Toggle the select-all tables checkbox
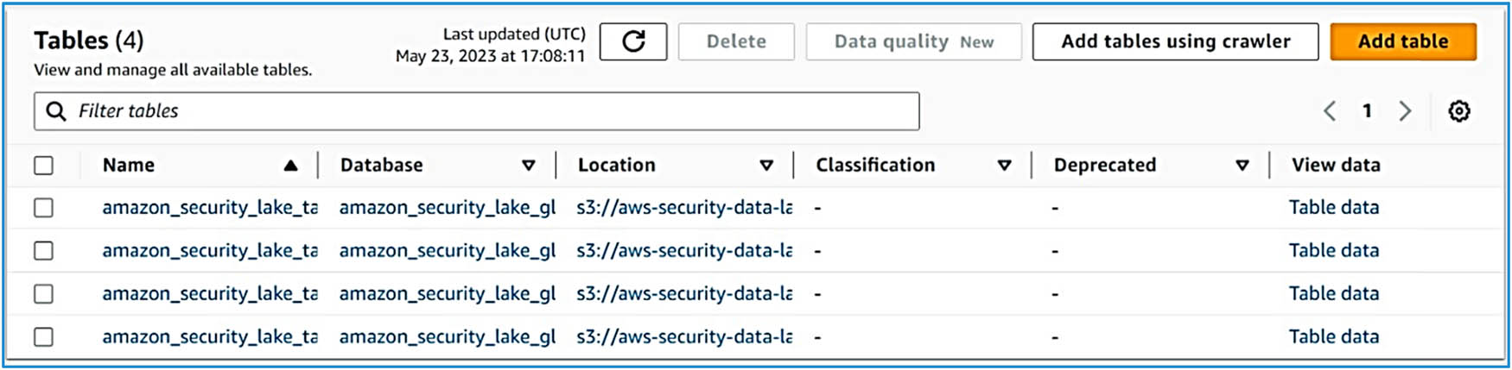 (x=43, y=166)
